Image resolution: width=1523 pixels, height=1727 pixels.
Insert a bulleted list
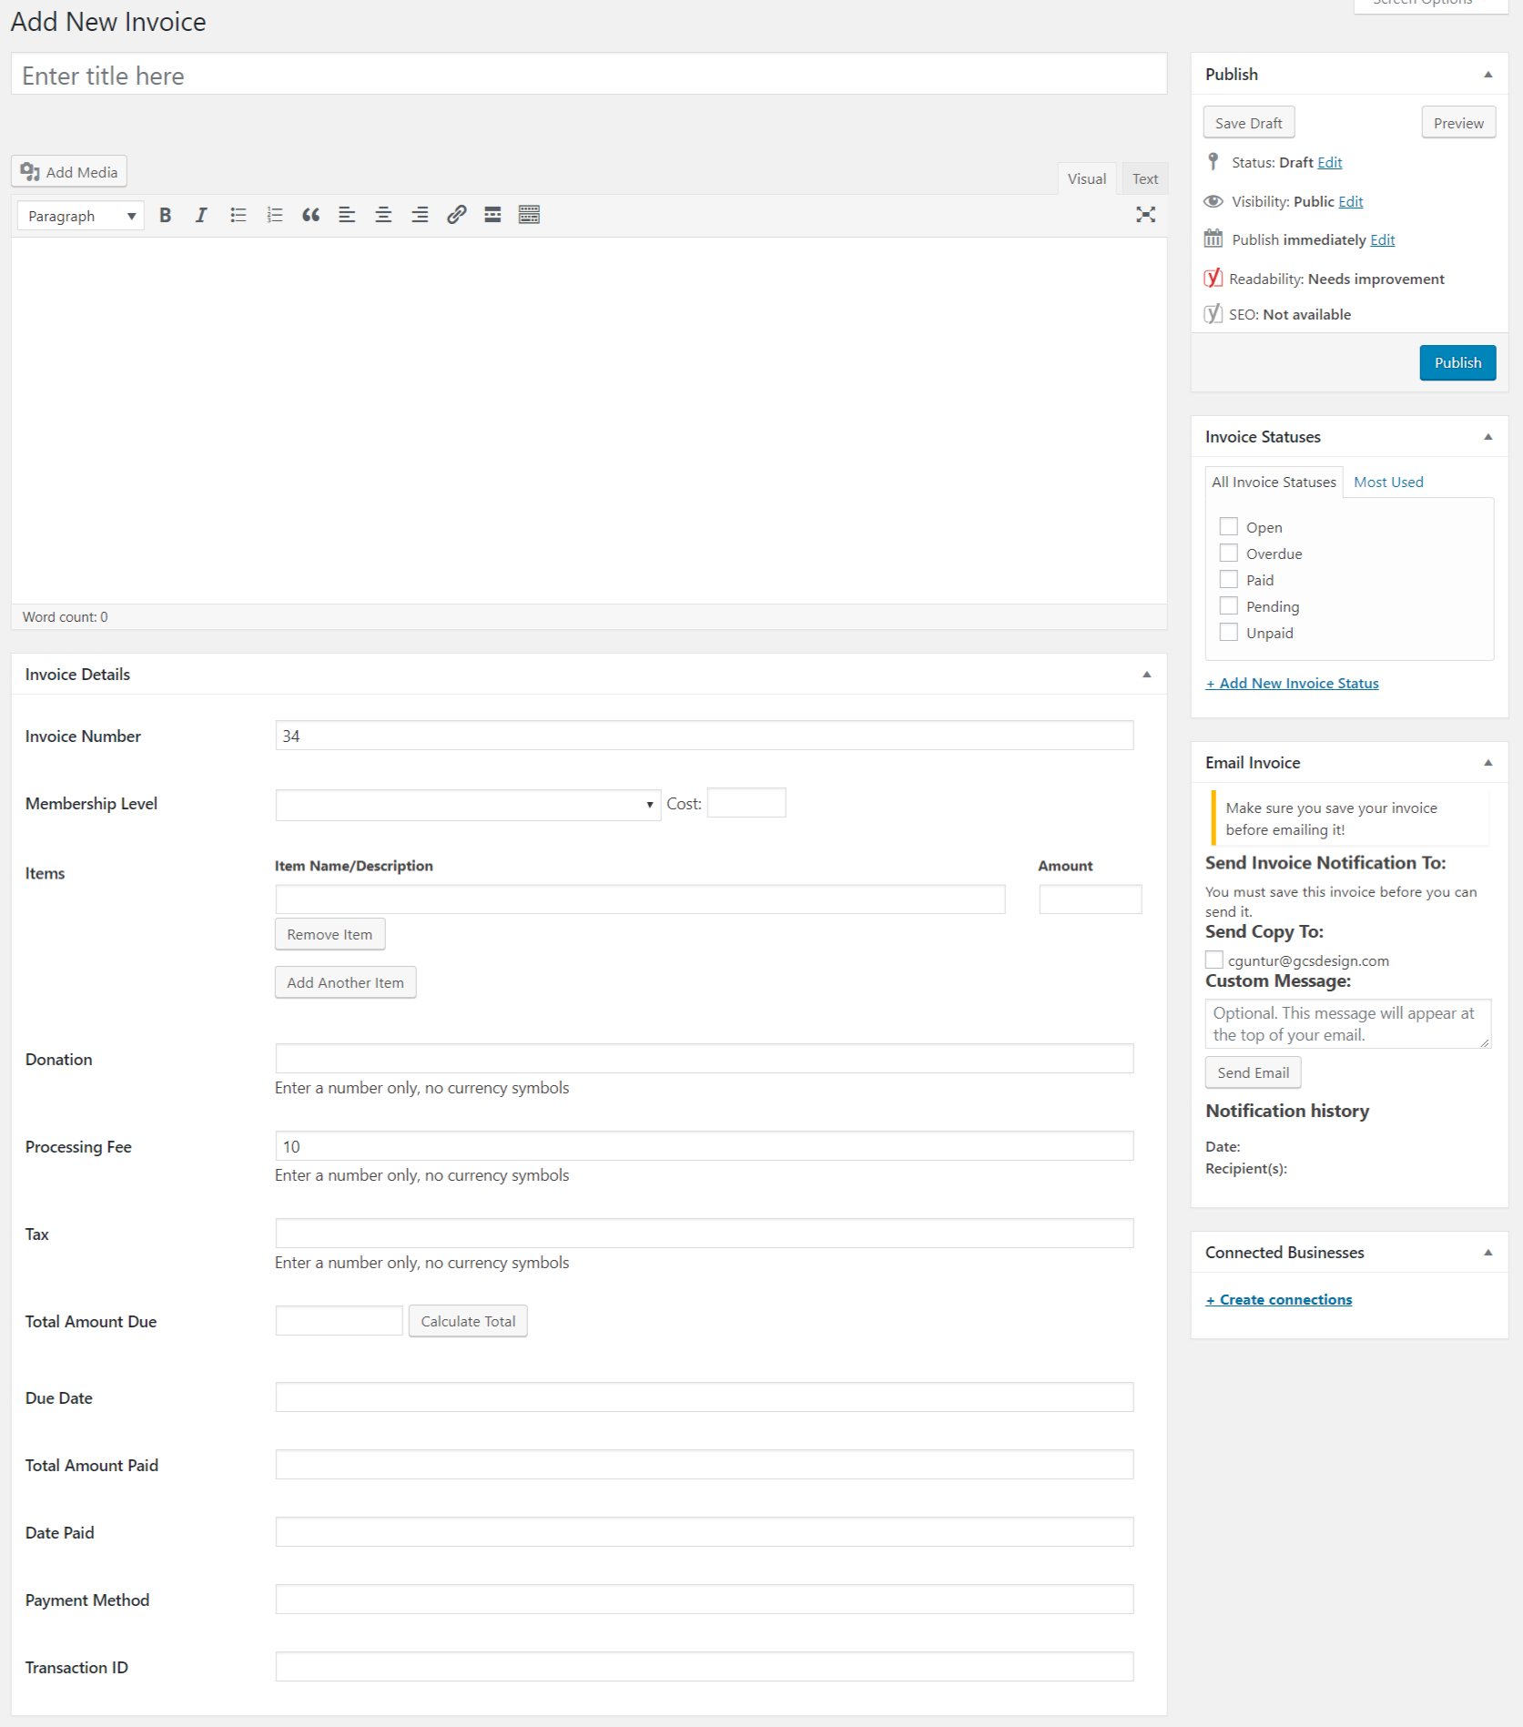click(238, 215)
